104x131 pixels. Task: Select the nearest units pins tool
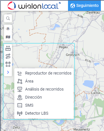[8, 64]
